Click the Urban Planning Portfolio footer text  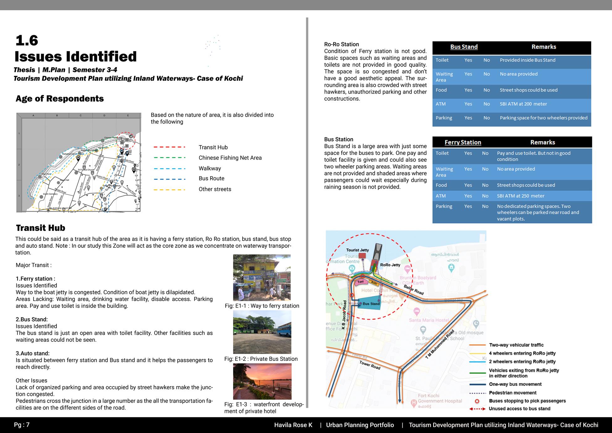[360, 425]
